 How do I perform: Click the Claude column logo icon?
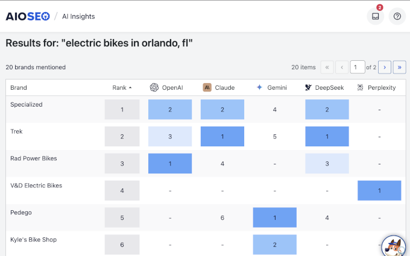[x=207, y=87]
